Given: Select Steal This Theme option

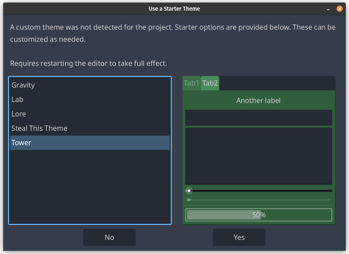Looking at the screenshot, I should click(39, 129).
